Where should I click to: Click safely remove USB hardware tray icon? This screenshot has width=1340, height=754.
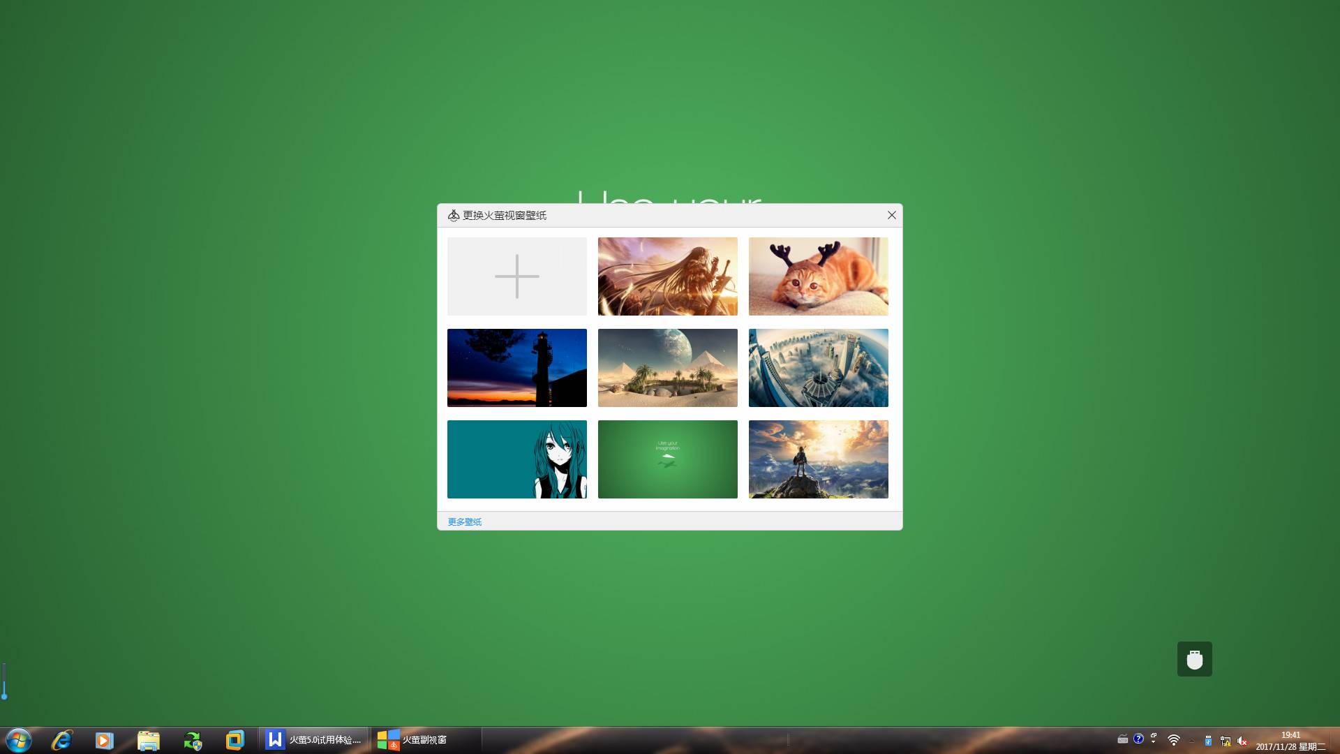tap(1208, 741)
